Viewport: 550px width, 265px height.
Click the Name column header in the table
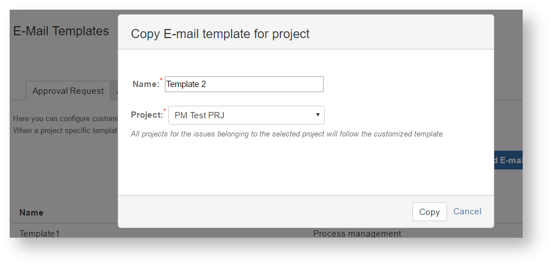tap(31, 213)
